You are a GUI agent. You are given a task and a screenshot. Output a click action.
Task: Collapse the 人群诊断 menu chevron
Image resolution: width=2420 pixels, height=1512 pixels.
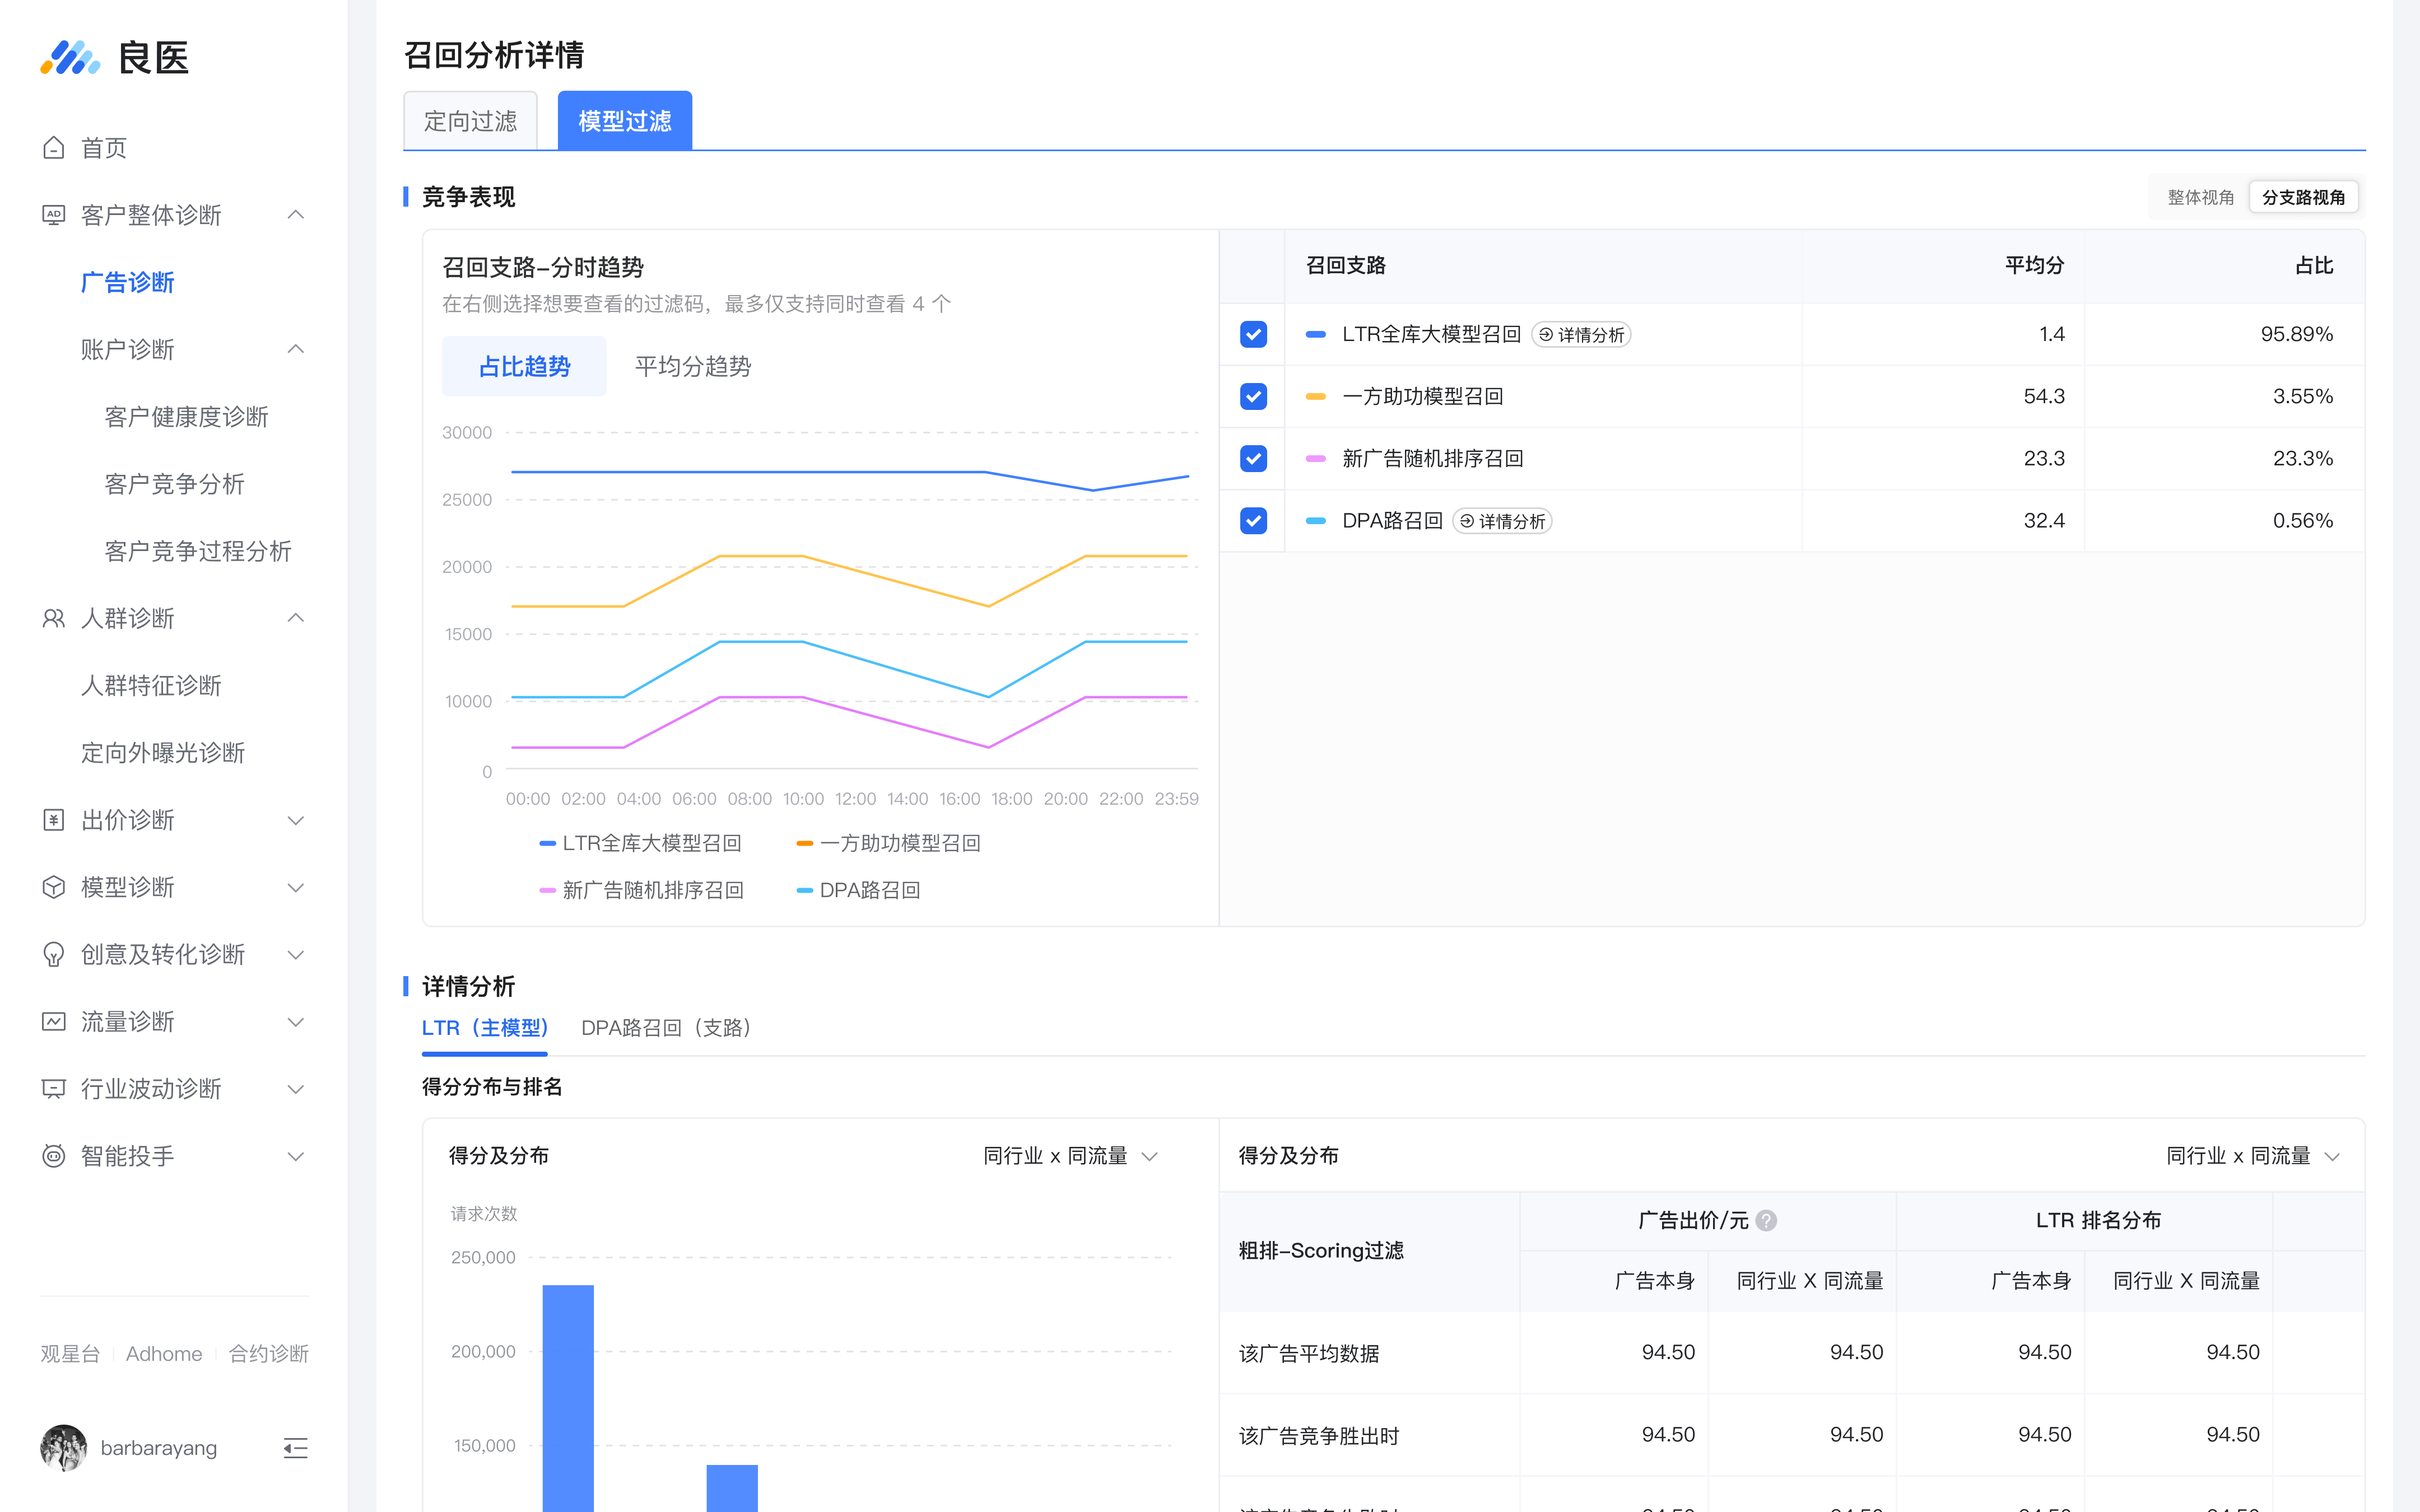point(296,618)
